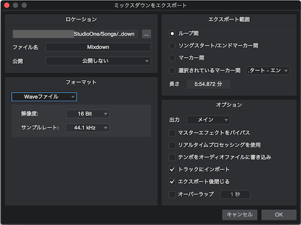Click the キャンセル button
Image resolution: width=301 pixels, height=225 pixels.
[x=240, y=215]
